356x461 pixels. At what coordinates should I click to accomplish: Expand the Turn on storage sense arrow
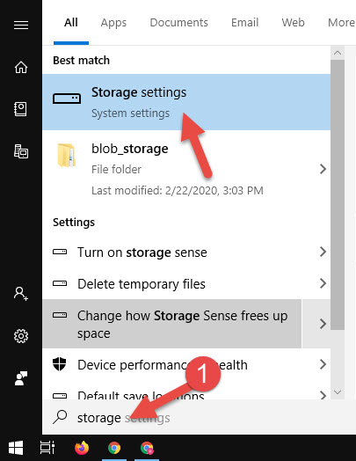pos(323,252)
